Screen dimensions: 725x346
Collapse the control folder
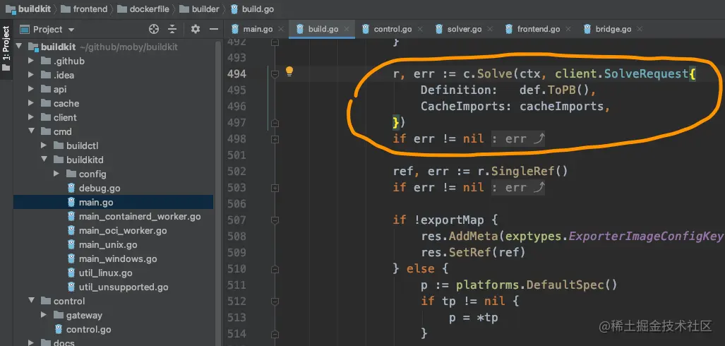click(31, 301)
